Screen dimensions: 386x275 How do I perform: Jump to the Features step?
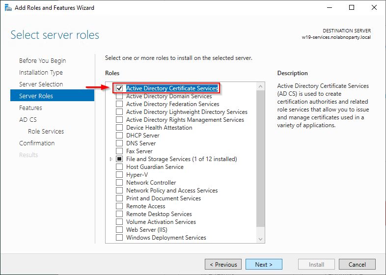coord(30,108)
